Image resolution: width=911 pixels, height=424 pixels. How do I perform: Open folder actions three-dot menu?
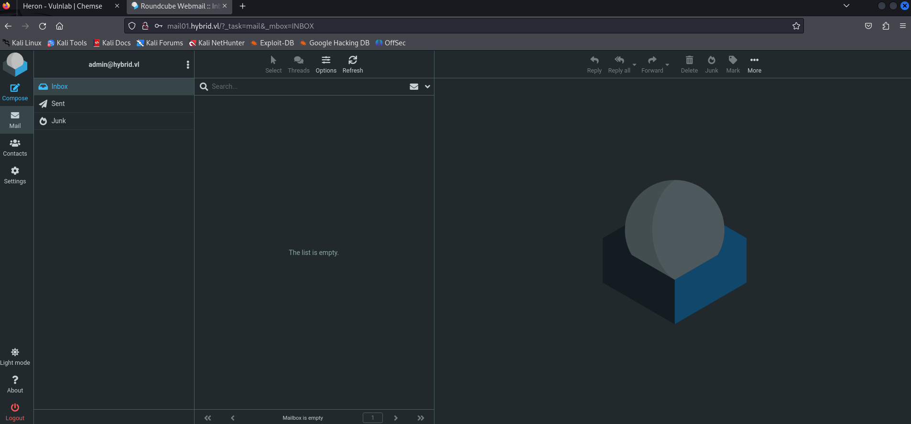coord(188,64)
